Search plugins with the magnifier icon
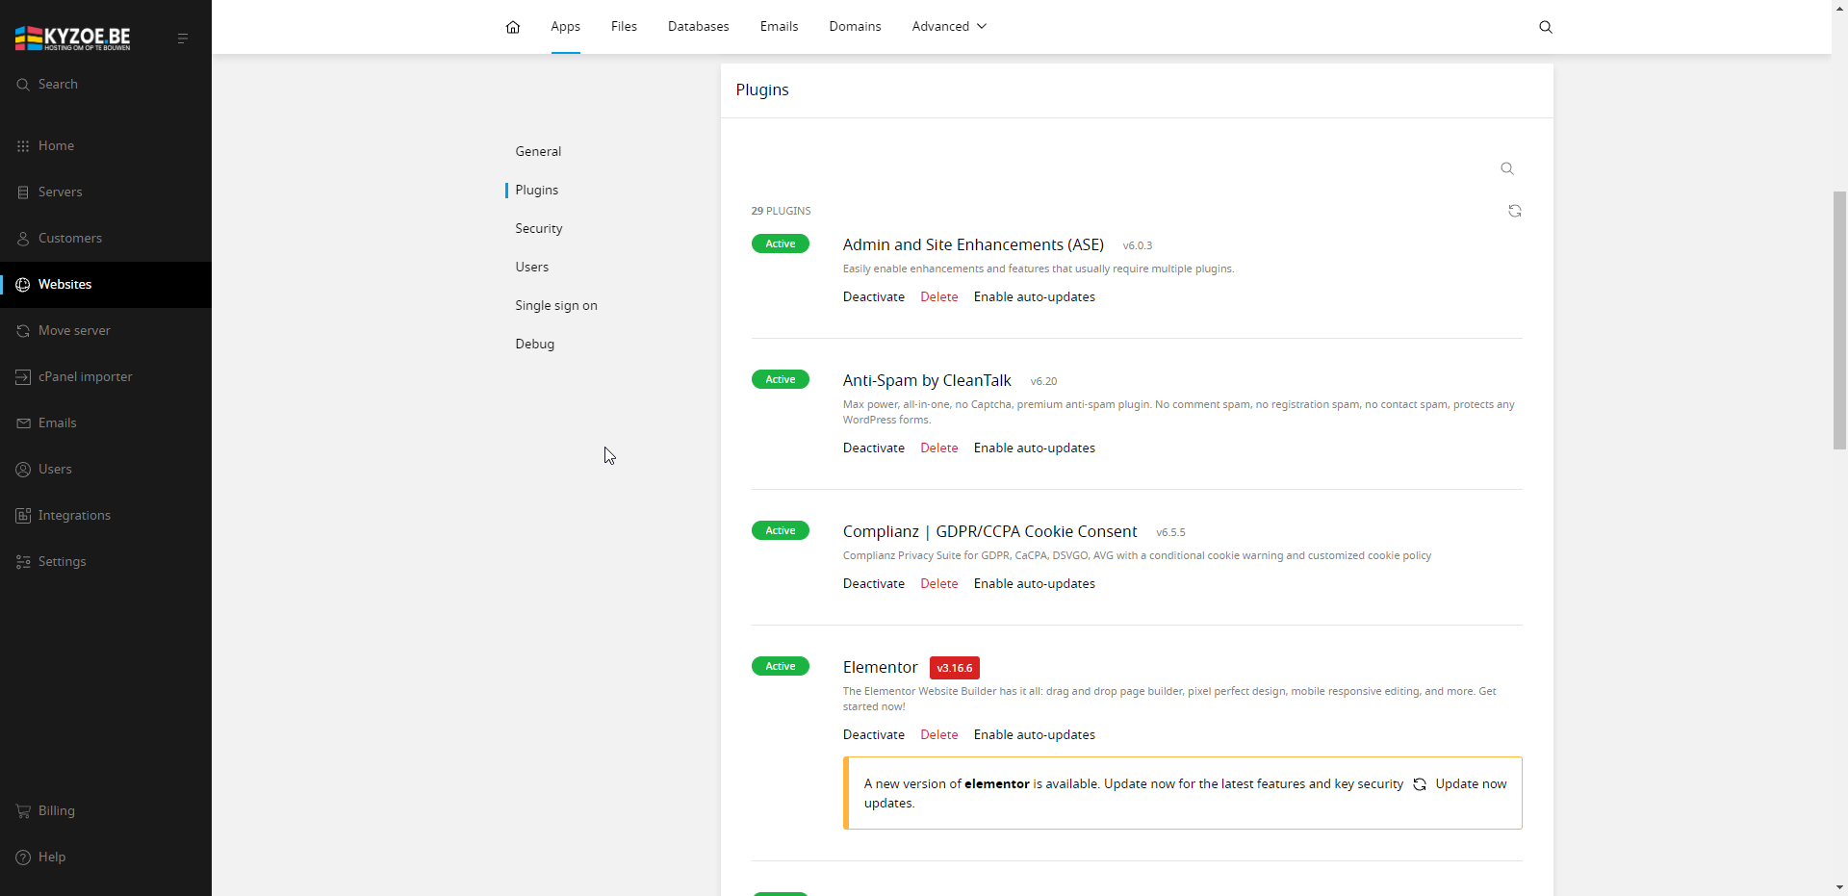 [x=1507, y=168]
